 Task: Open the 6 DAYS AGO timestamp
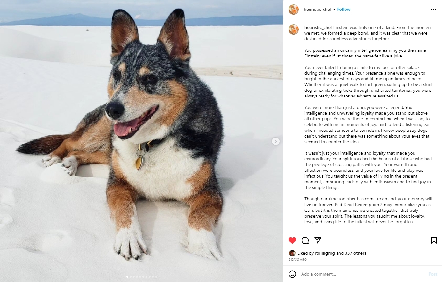pos(297,260)
